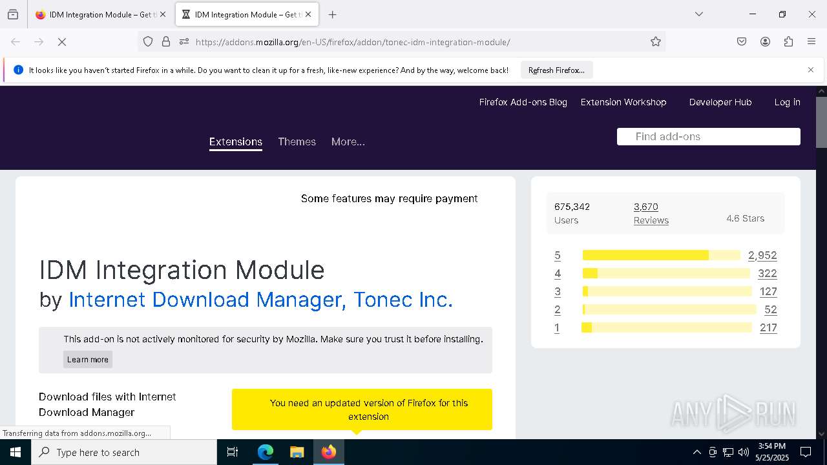
Task: Filter reviews by 1 star rating
Action: (x=557, y=327)
